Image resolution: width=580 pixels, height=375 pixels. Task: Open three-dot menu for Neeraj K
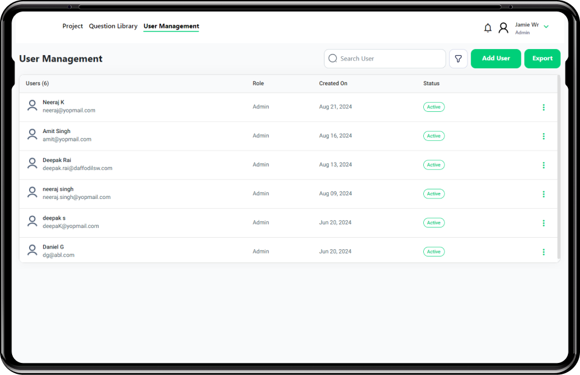click(543, 107)
